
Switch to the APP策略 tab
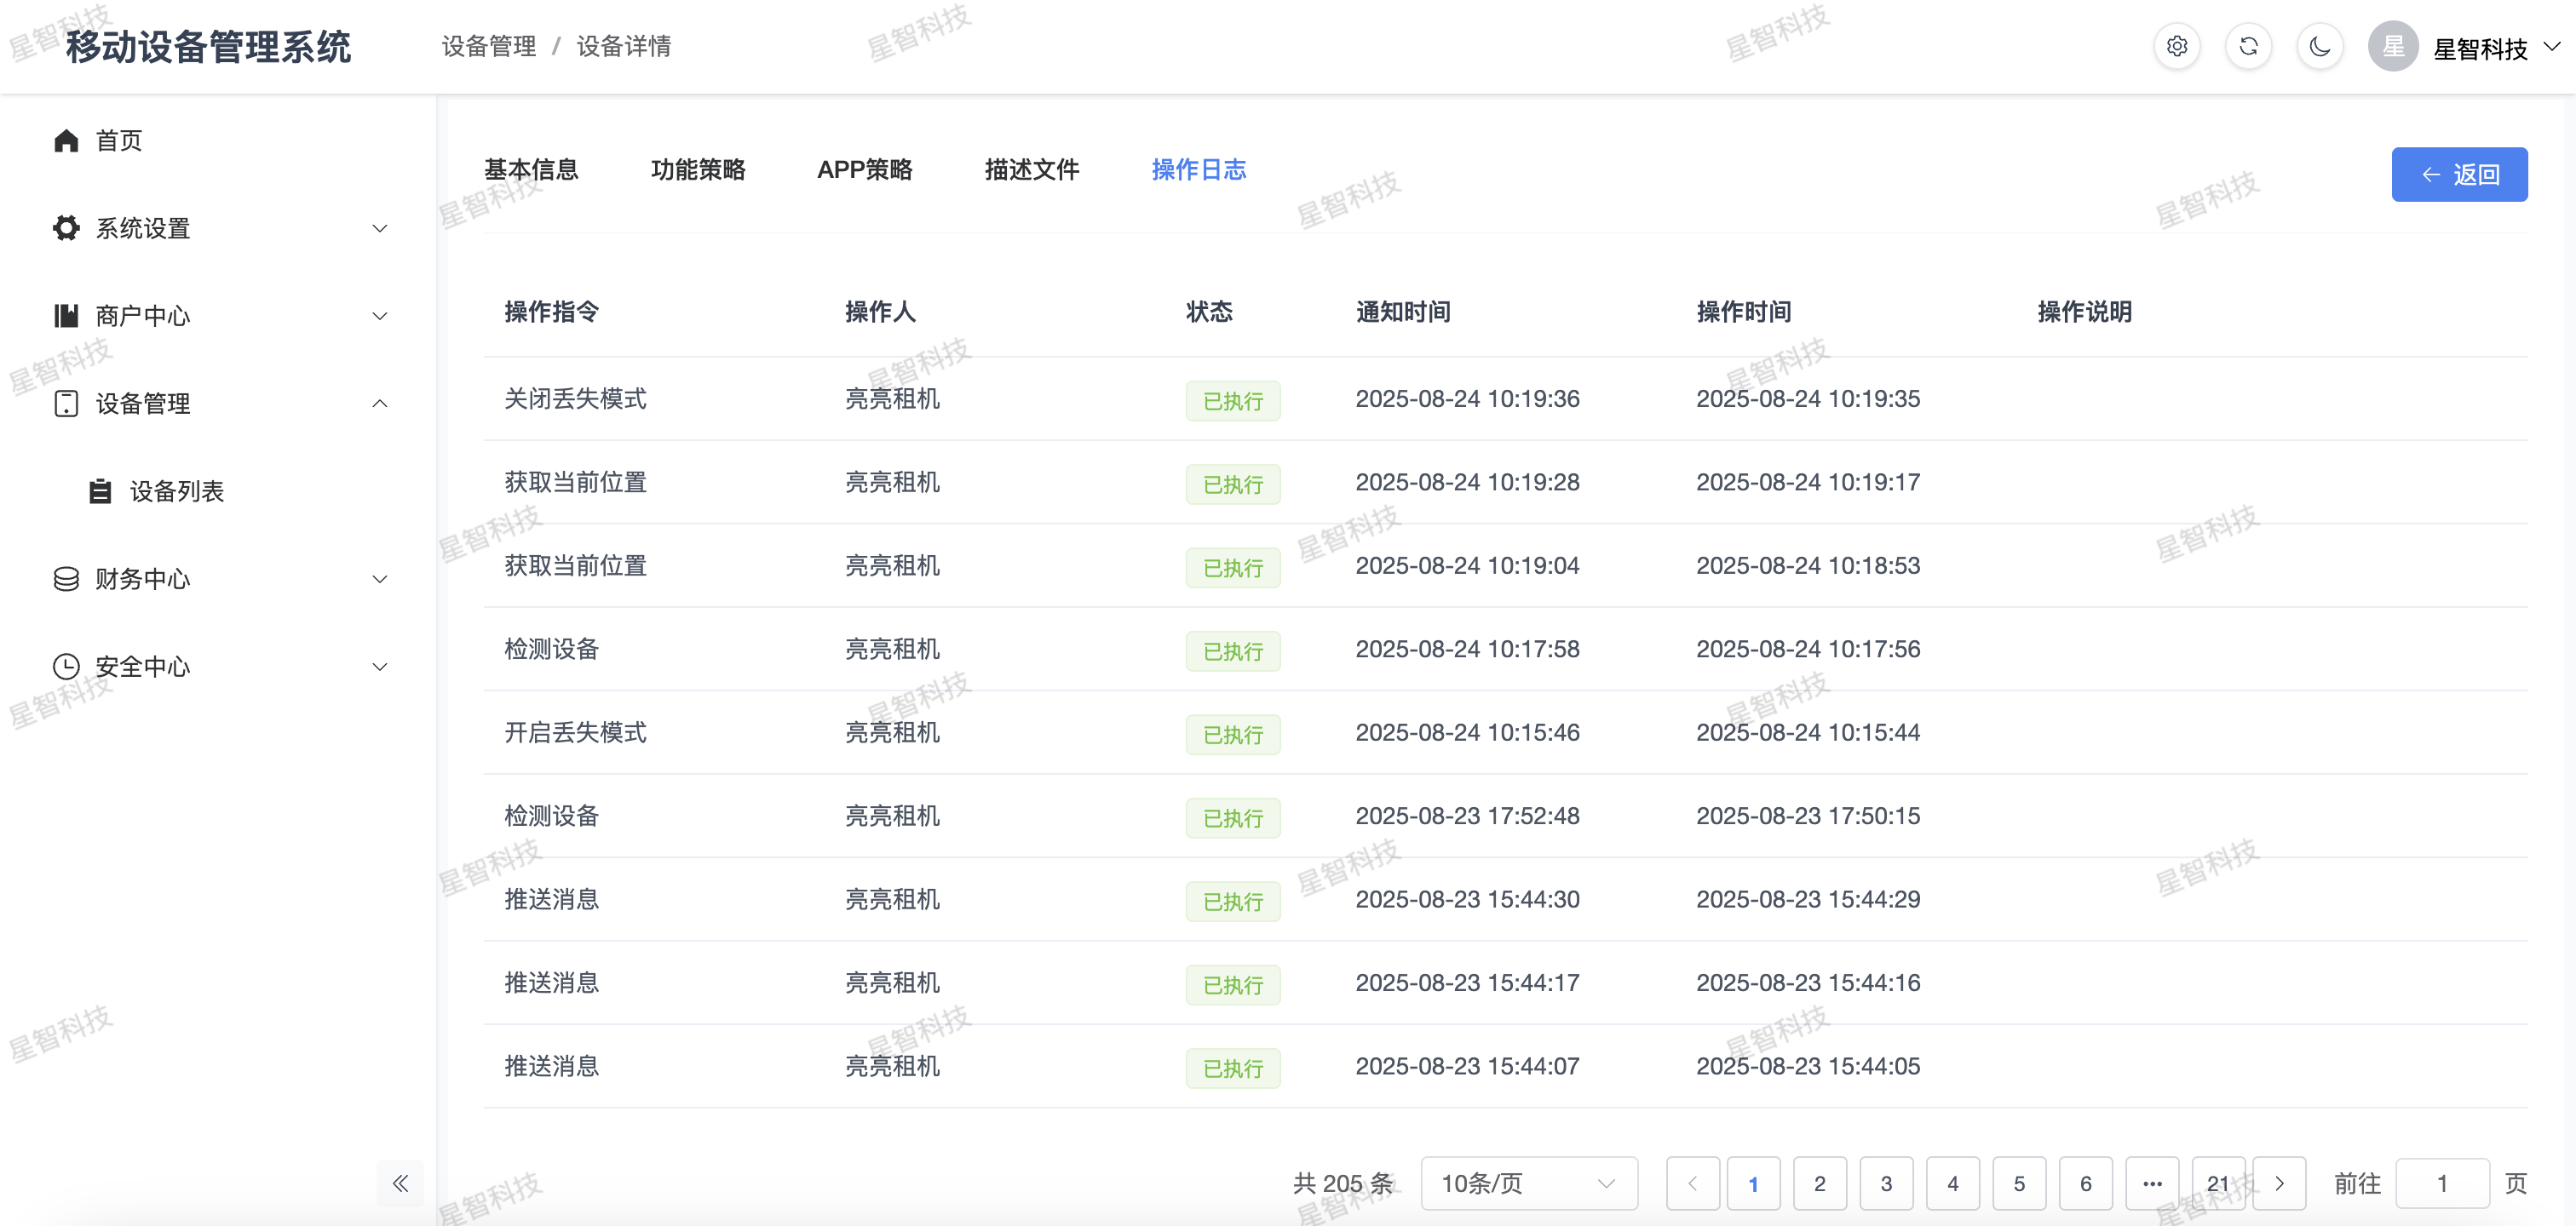(x=865, y=170)
